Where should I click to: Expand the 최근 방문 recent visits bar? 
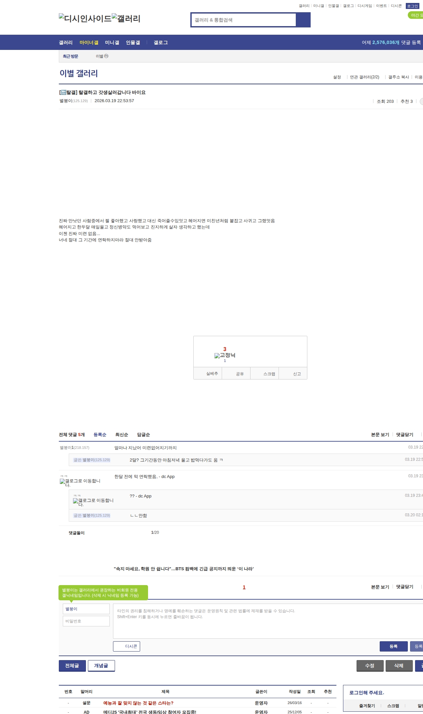(70, 56)
